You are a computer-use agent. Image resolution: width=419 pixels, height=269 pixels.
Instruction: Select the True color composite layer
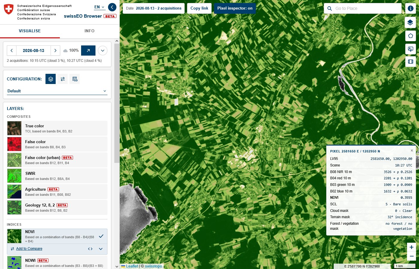pyautogui.click(x=57, y=128)
